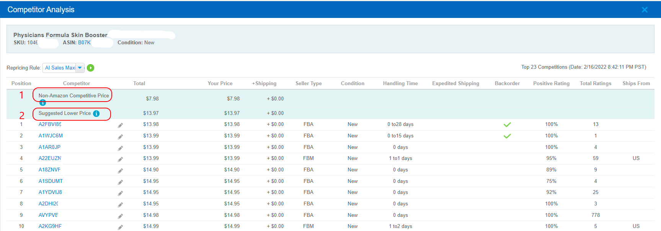Open competitor link A2KG9HF
The height and width of the screenshot is (231, 661).
tap(50, 226)
